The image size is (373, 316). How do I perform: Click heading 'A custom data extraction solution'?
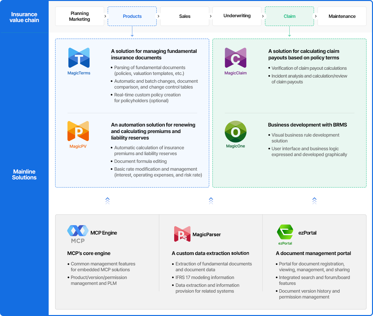click(210, 253)
